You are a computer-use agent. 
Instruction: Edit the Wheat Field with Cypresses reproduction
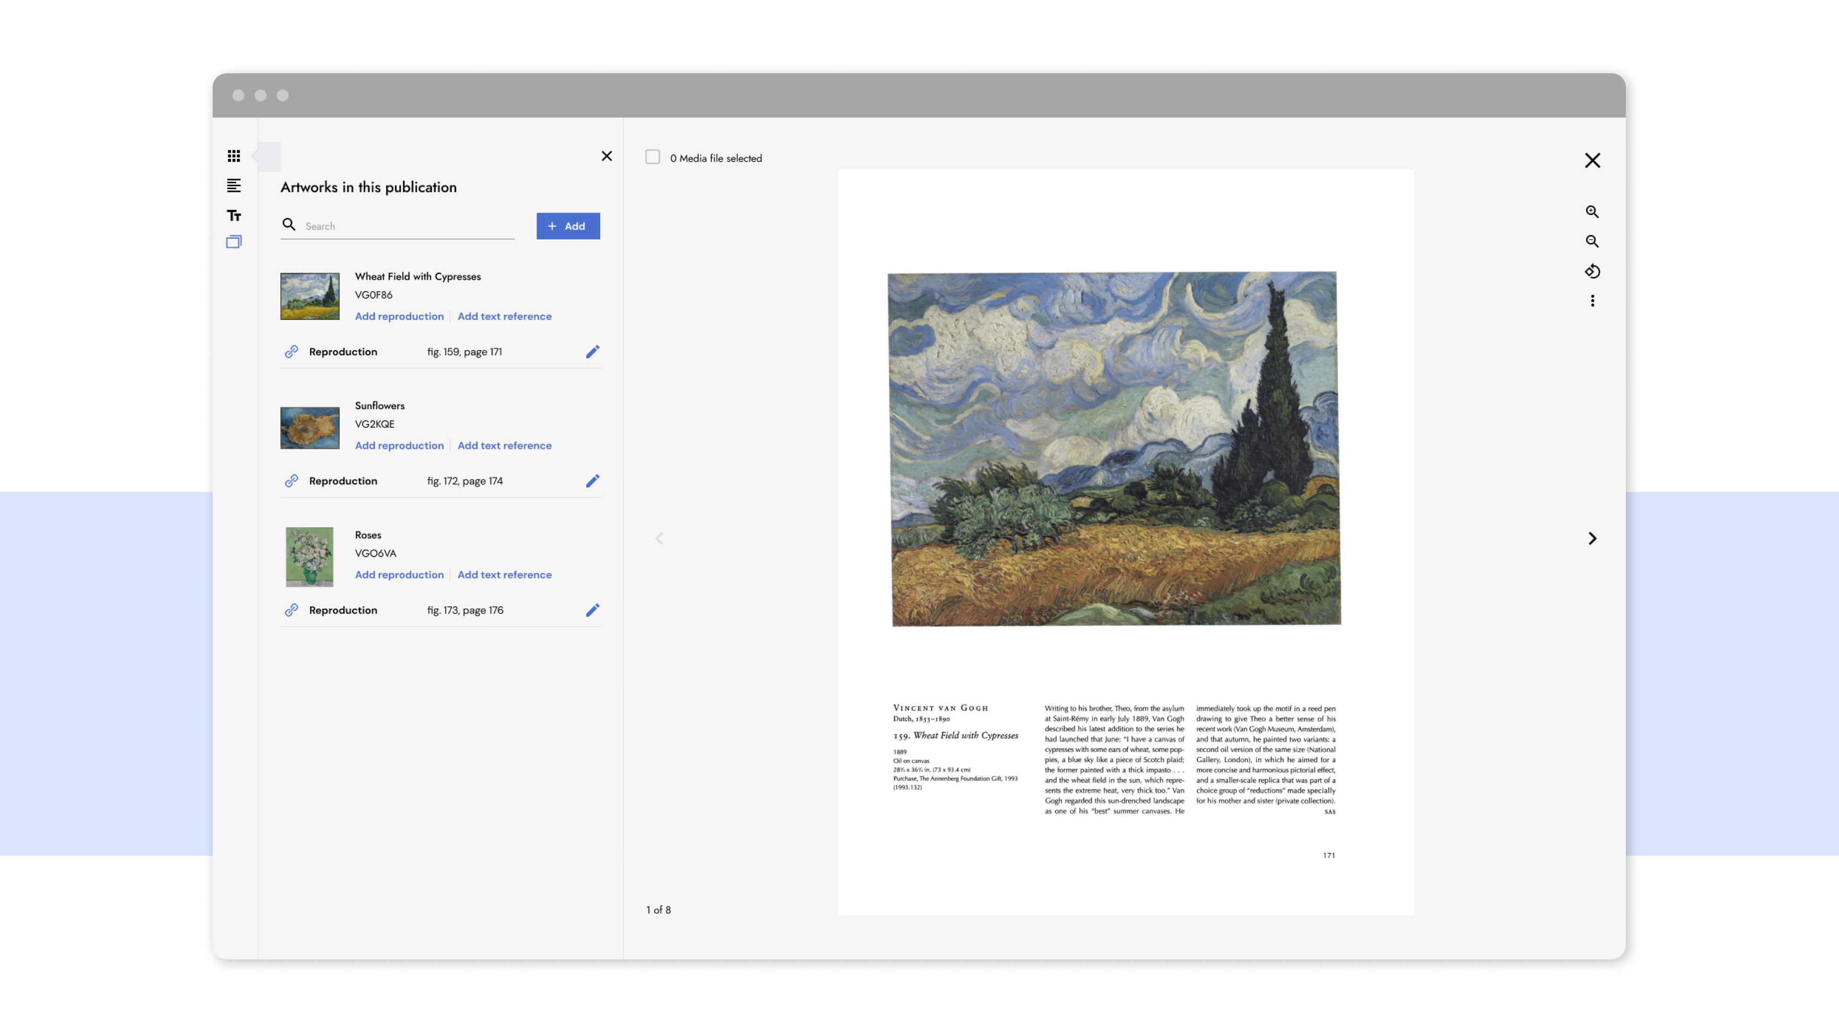[593, 351]
